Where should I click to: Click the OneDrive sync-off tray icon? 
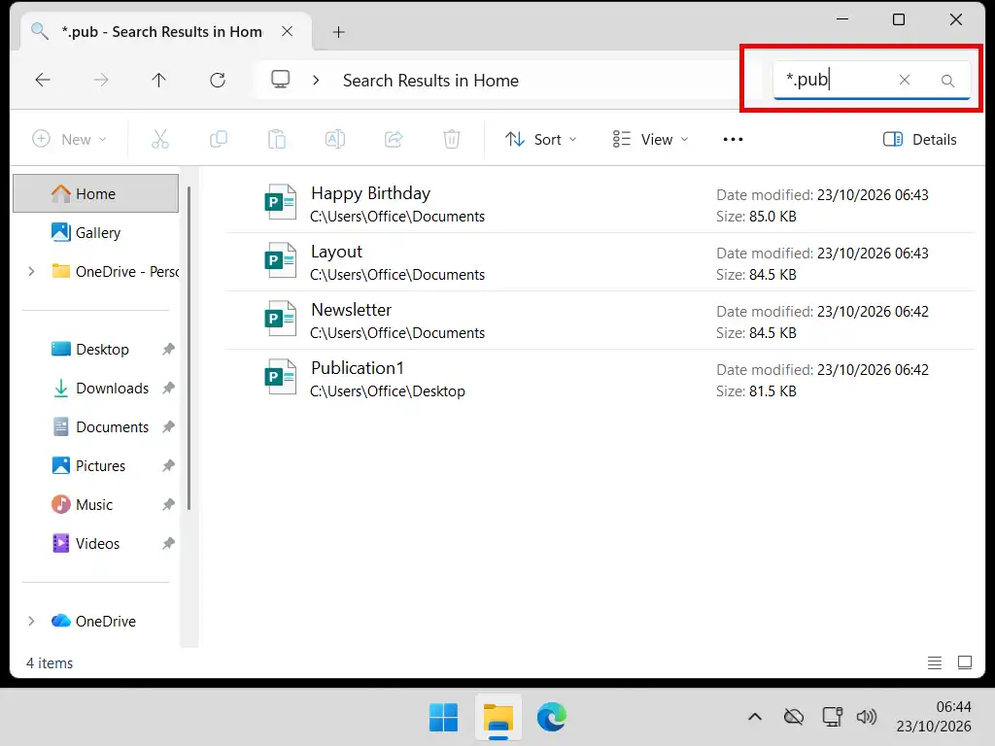pyautogui.click(x=793, y=717)
